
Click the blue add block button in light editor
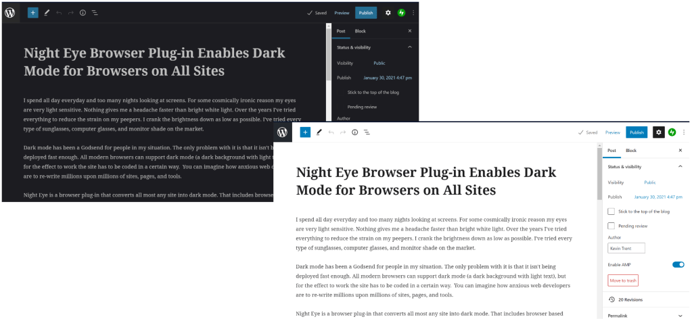305,132
